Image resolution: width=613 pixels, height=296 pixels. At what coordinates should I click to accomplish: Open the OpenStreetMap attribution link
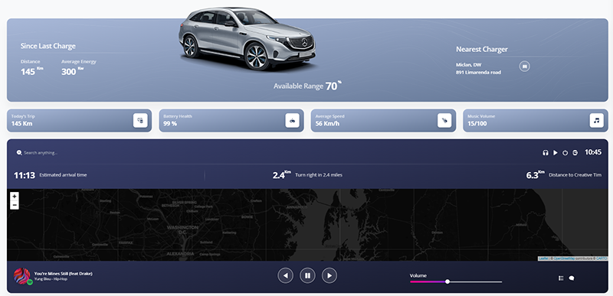[x=564, y=259]
